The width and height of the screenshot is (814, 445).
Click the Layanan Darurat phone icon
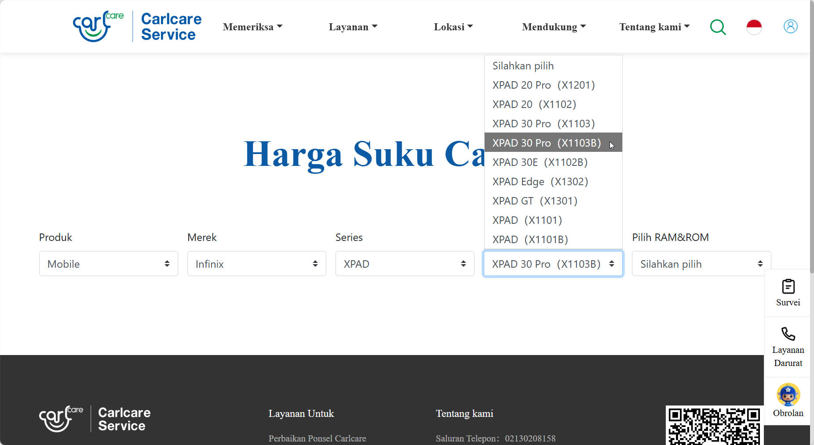click(x=788, y=334)
